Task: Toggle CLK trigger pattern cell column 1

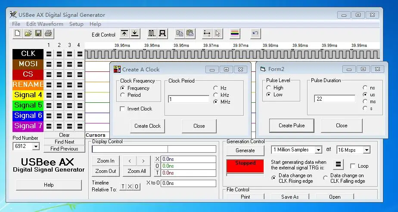Action: pos(49,54)
